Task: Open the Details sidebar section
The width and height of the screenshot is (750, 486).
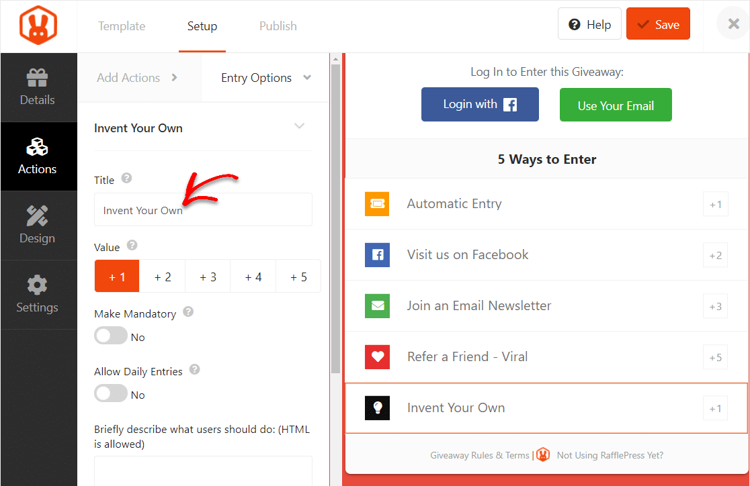Action: coord(38,87)
